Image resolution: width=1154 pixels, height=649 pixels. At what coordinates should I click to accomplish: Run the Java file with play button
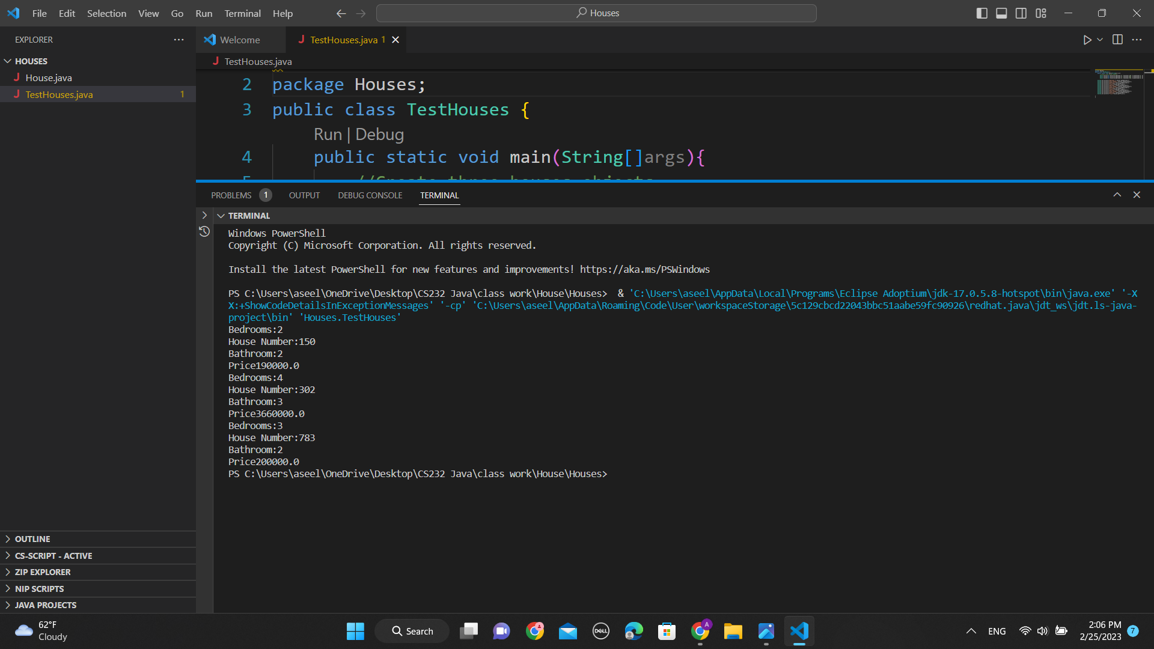[1087, 40]
